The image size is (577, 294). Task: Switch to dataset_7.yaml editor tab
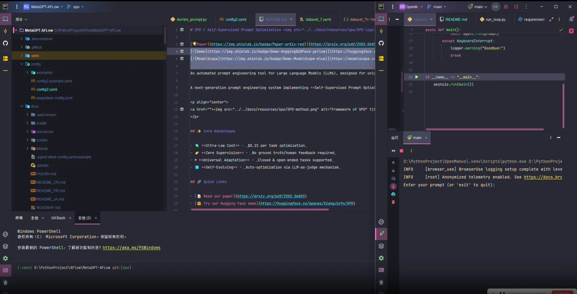315,19
